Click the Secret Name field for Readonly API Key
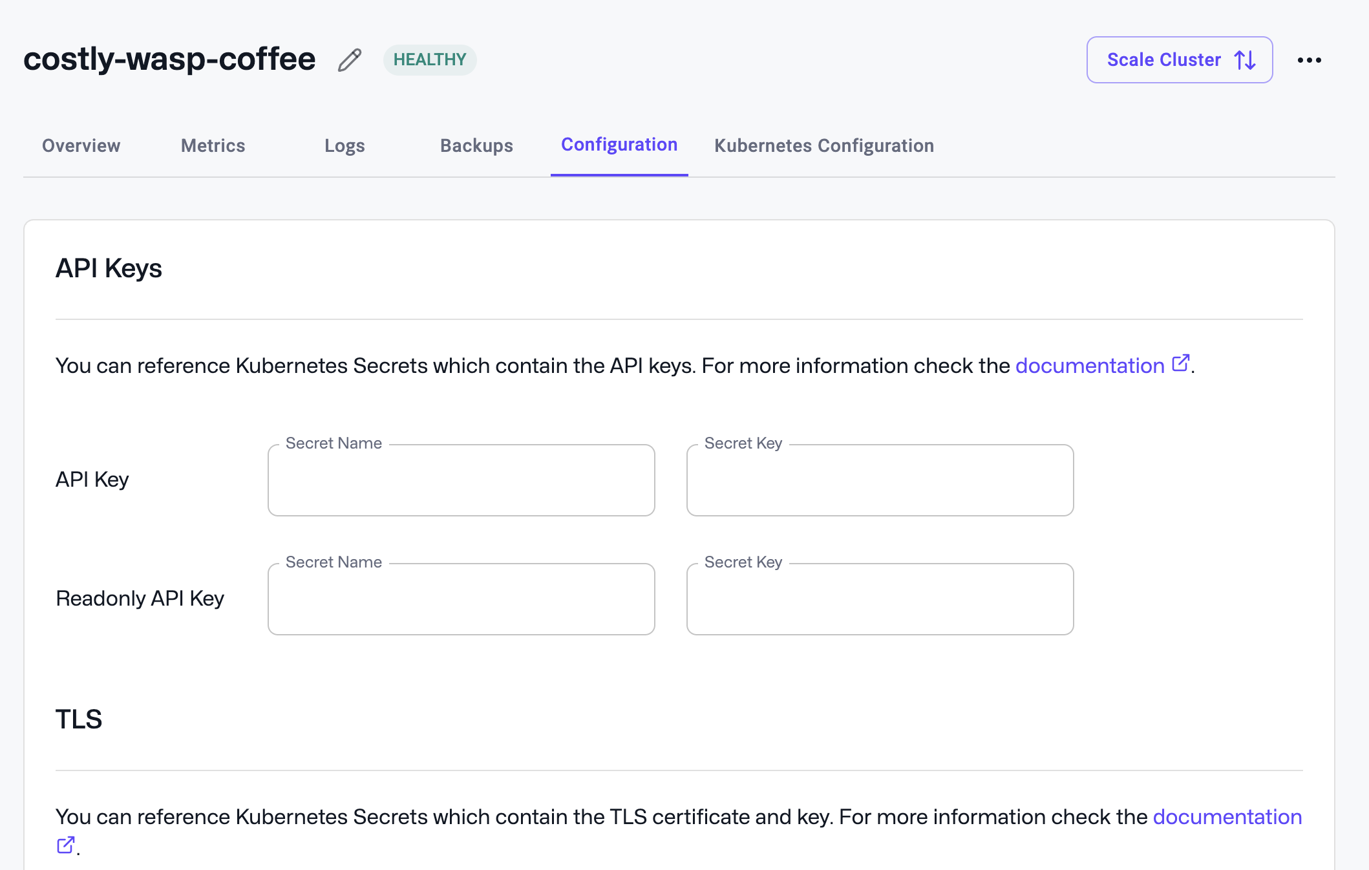Image resolution: width=1369 pixels, height=870 pixels. (x=461, y=599)
